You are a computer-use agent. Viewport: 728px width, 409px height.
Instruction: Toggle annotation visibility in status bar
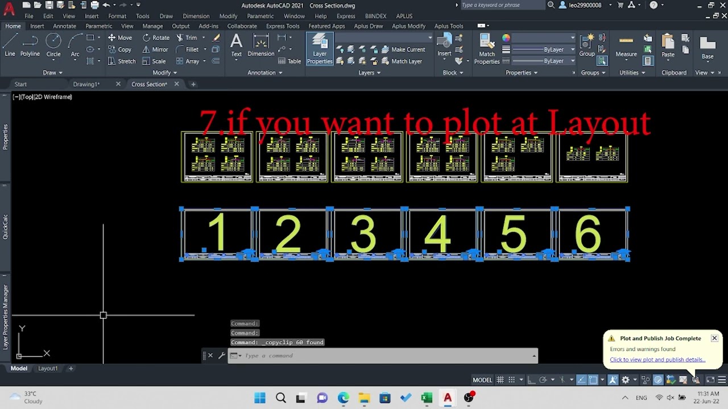click(x=613, y=380)
